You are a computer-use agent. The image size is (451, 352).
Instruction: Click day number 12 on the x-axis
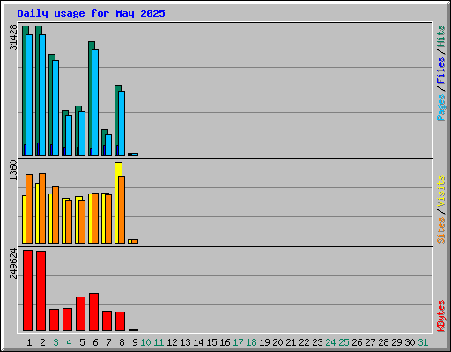[172, 342]
